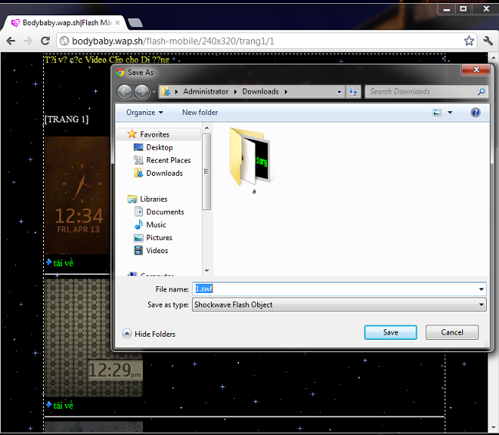Expand address bar history dropdown
Screen dimensions: 499x435
pyautogui.click(x=339, y=92)
